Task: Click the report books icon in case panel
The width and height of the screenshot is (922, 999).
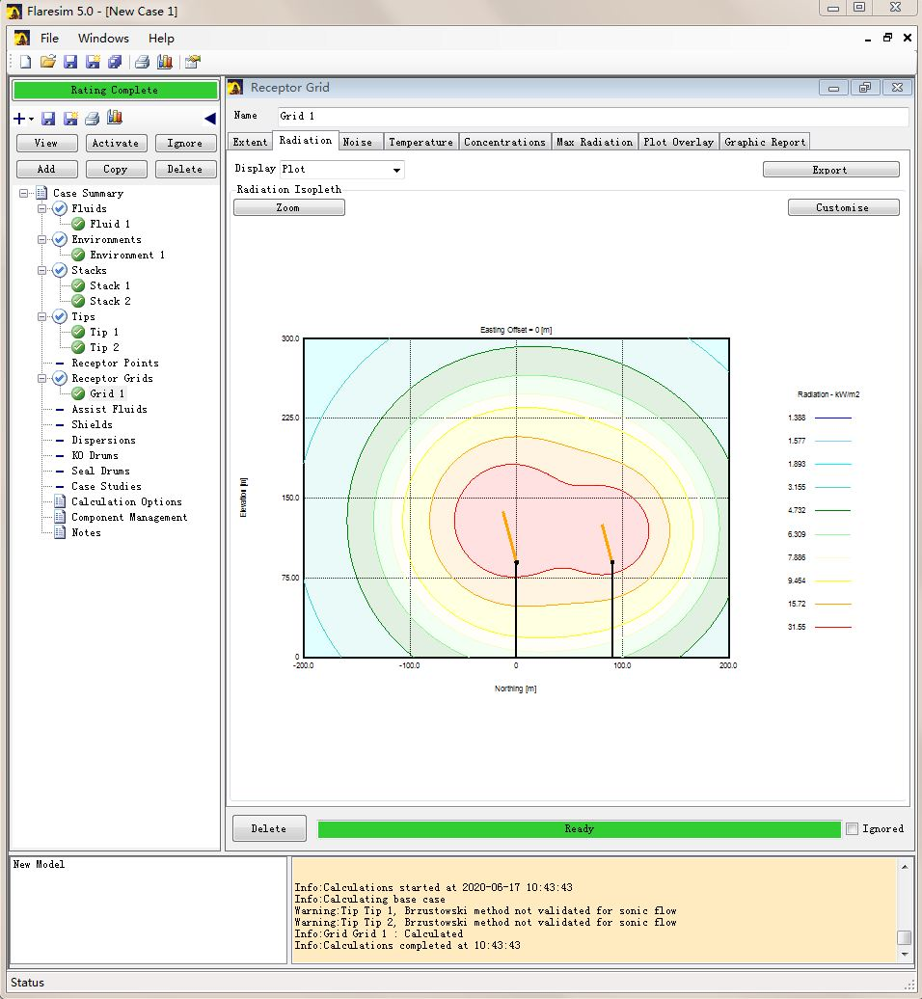Action: (115, 118)
